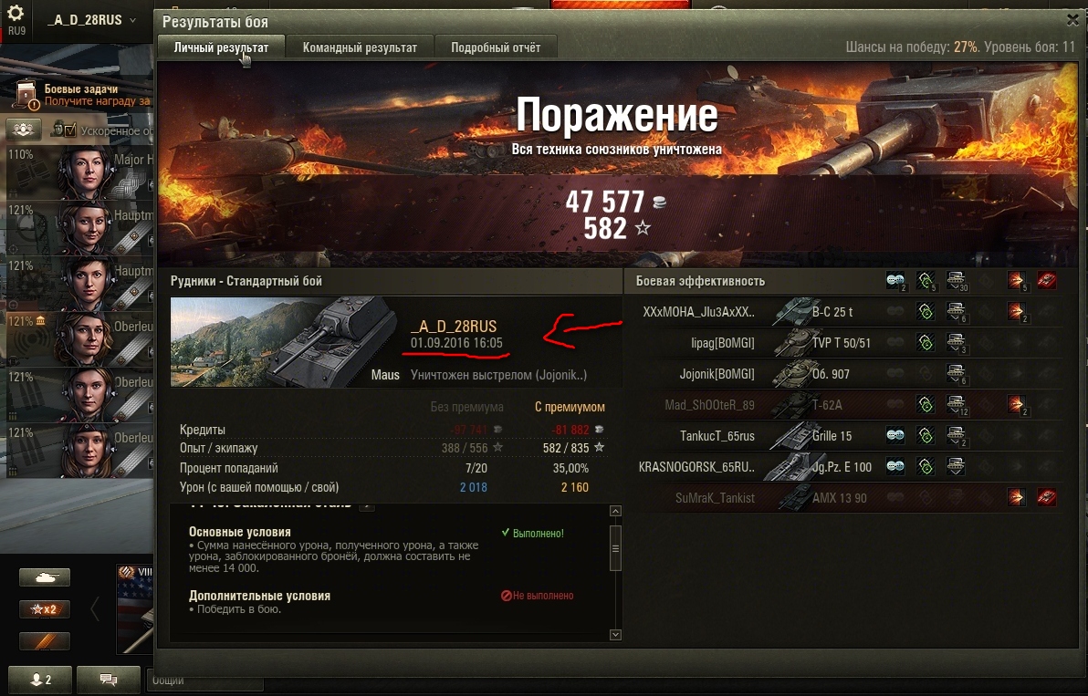Open the chat channels speech-bubble button
Screen dimensions: 1088x696
(x=109, y=680)
